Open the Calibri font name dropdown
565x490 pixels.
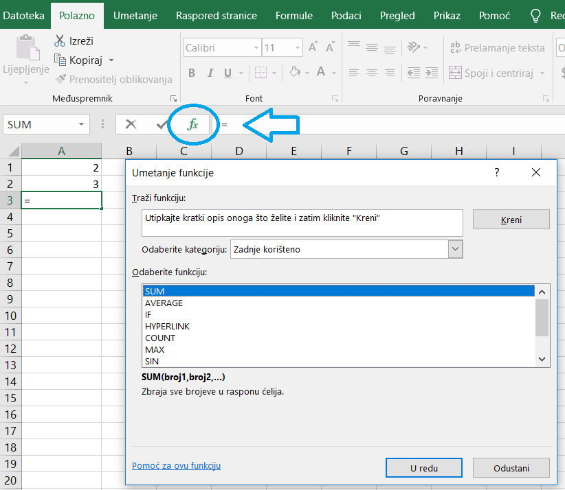coord(256,48)
